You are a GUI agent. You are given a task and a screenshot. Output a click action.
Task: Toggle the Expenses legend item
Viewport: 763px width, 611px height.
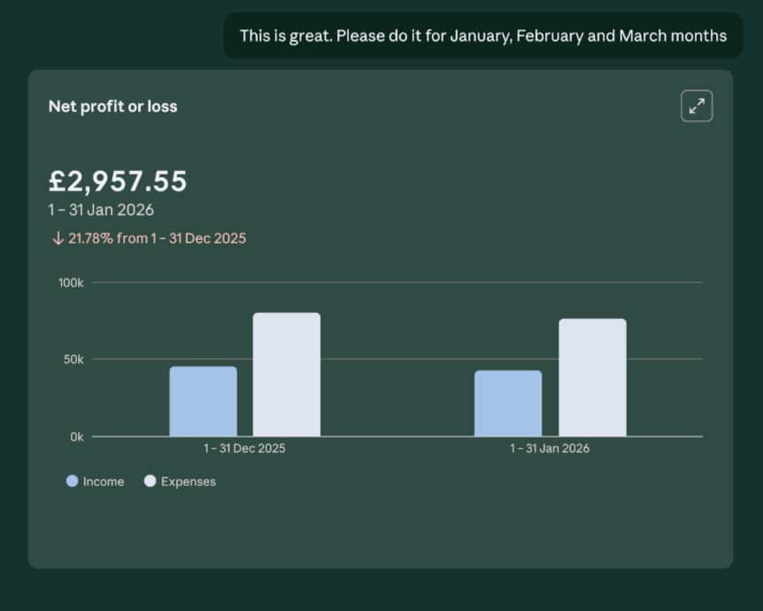[180, 482]
